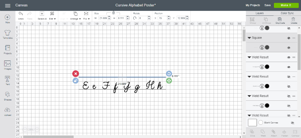This screenshot has width=301, height=138.
Task: Click the rotate icon beside the Rotate field
Action: click(x=135, y=18)
